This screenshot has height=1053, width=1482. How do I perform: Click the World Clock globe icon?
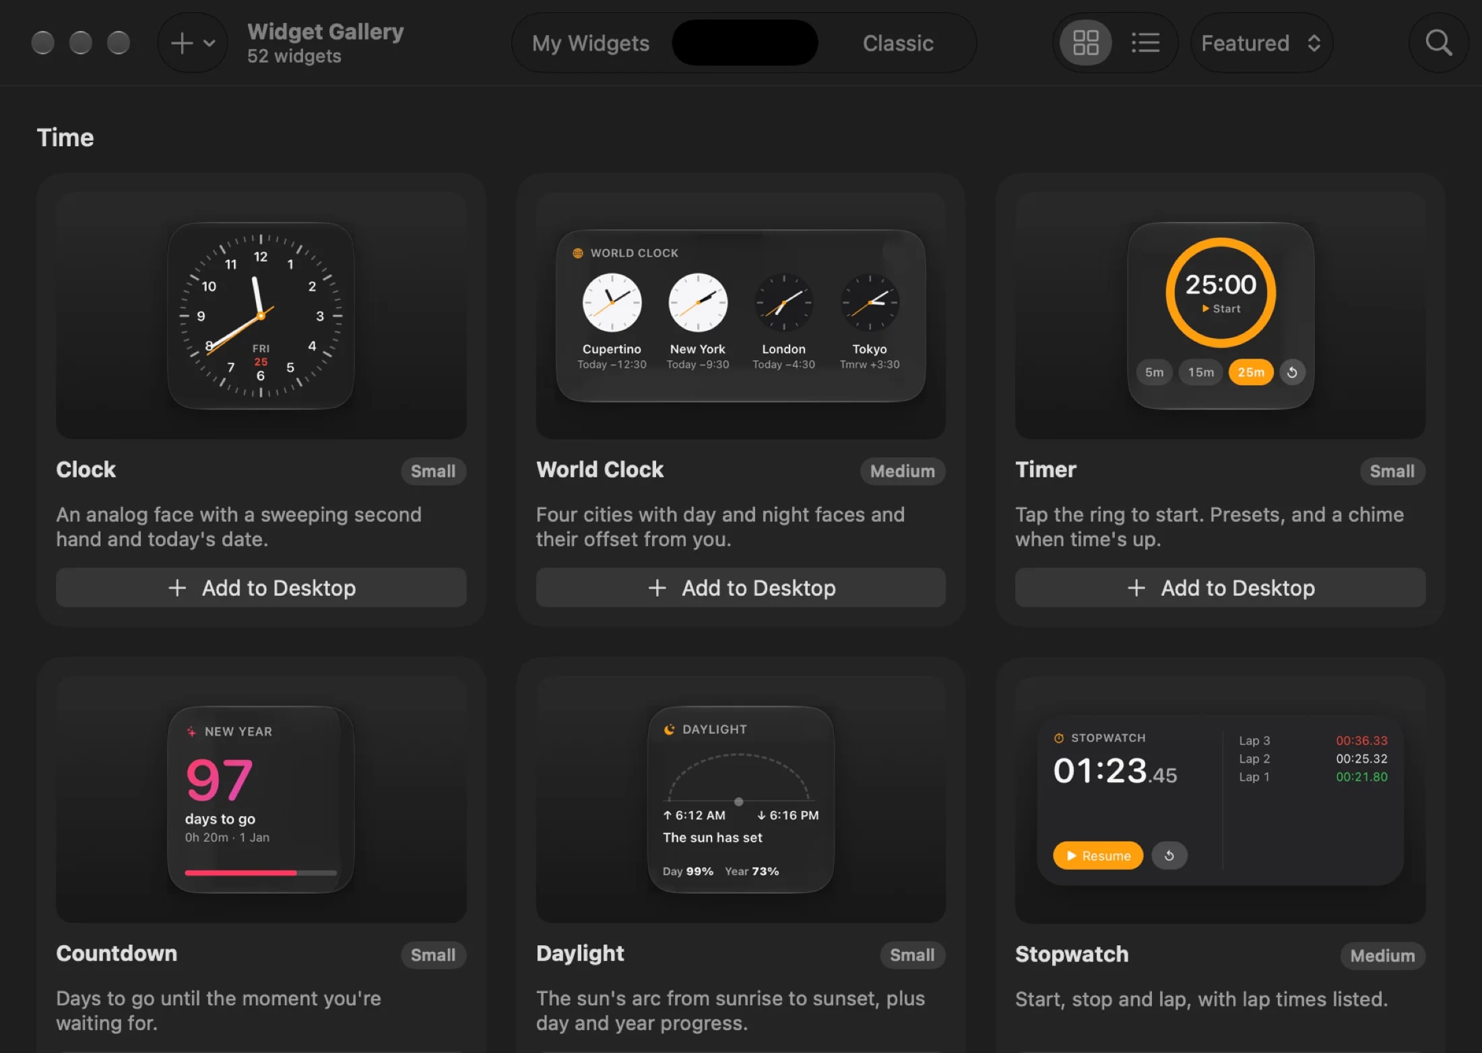(577, 253)
